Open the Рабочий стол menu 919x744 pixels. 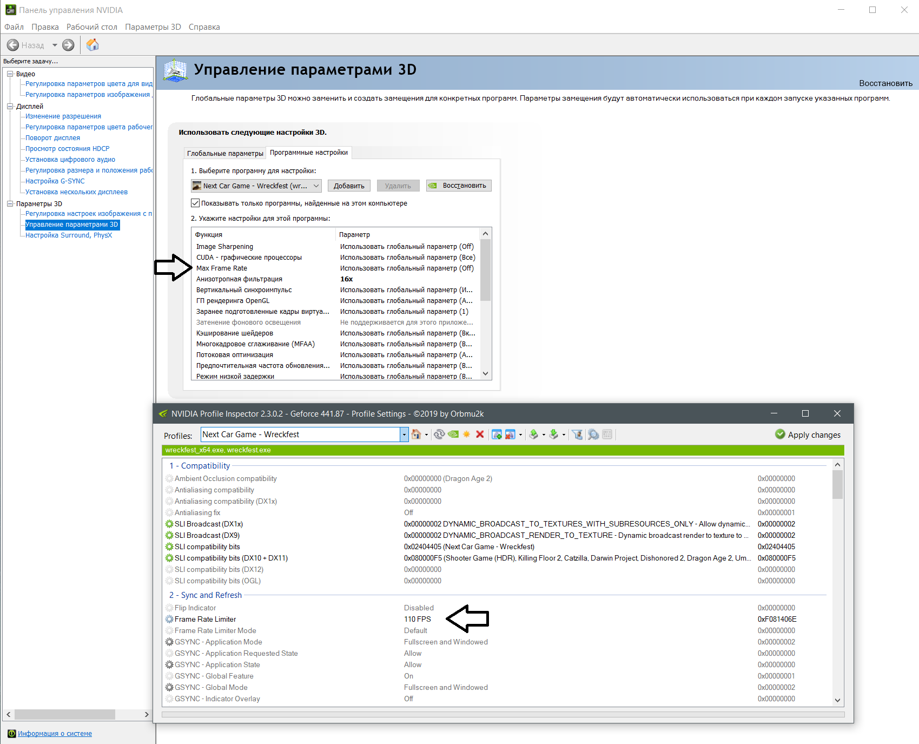click(92, 27)
